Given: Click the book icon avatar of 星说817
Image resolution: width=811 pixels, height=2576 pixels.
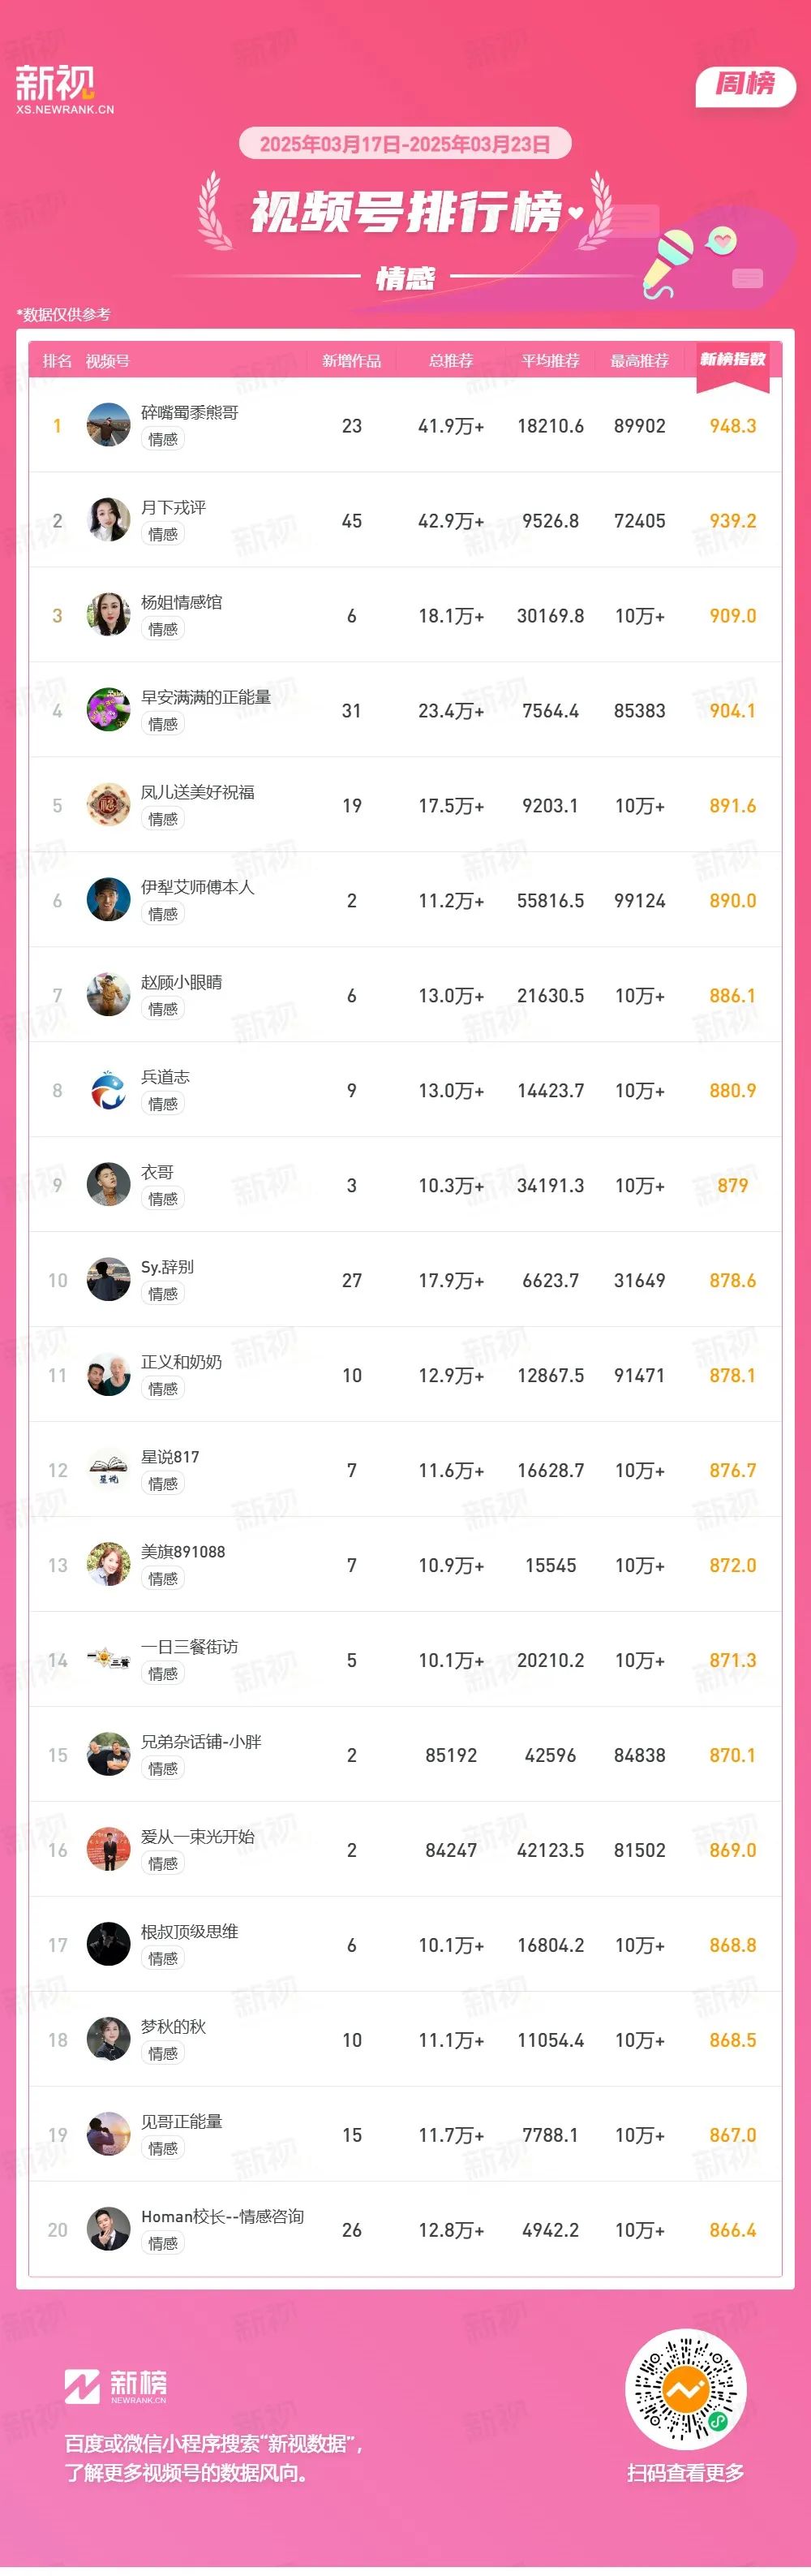Looking at the screenshot, I should click(x=109, y=1470).
